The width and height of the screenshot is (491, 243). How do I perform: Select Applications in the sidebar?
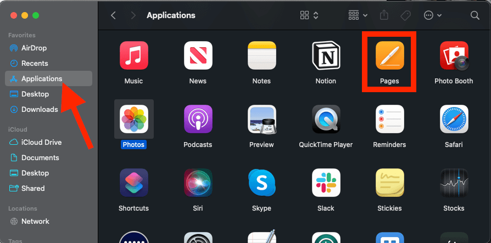click(x=48, y=78)
